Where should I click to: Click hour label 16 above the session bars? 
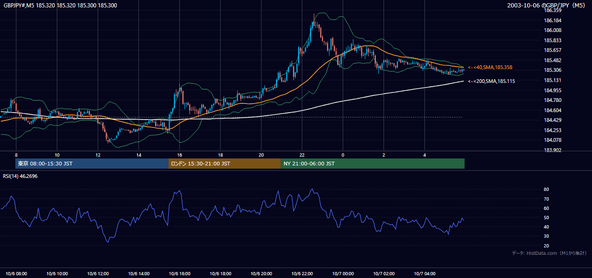click(180, 155)
